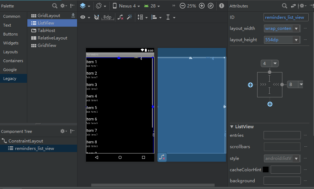
Task: Infer constraints magic wand icon
Action: tap(129, 17)
